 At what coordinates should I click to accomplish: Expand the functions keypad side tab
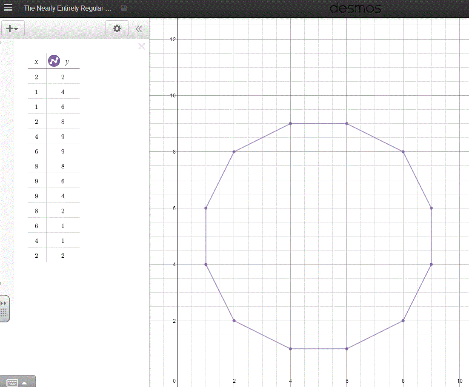[4, 309]
